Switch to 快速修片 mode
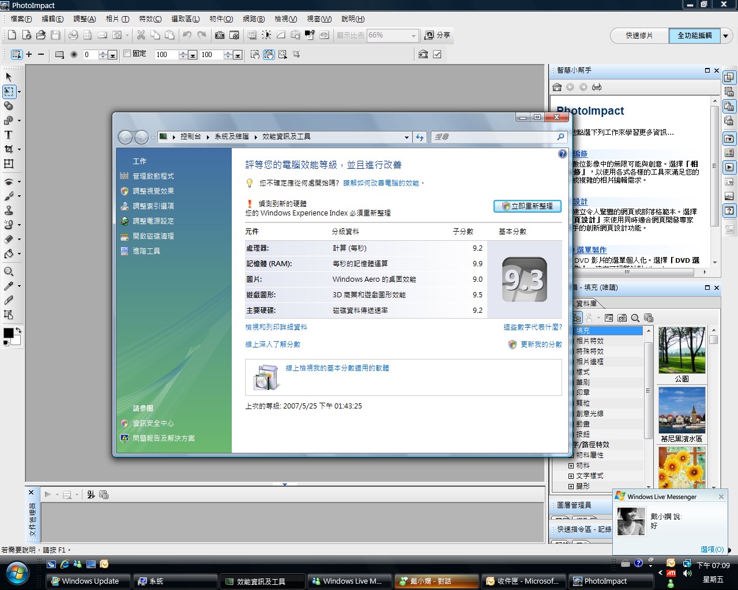Screen dimensions: 738x590 coord(639,36)
